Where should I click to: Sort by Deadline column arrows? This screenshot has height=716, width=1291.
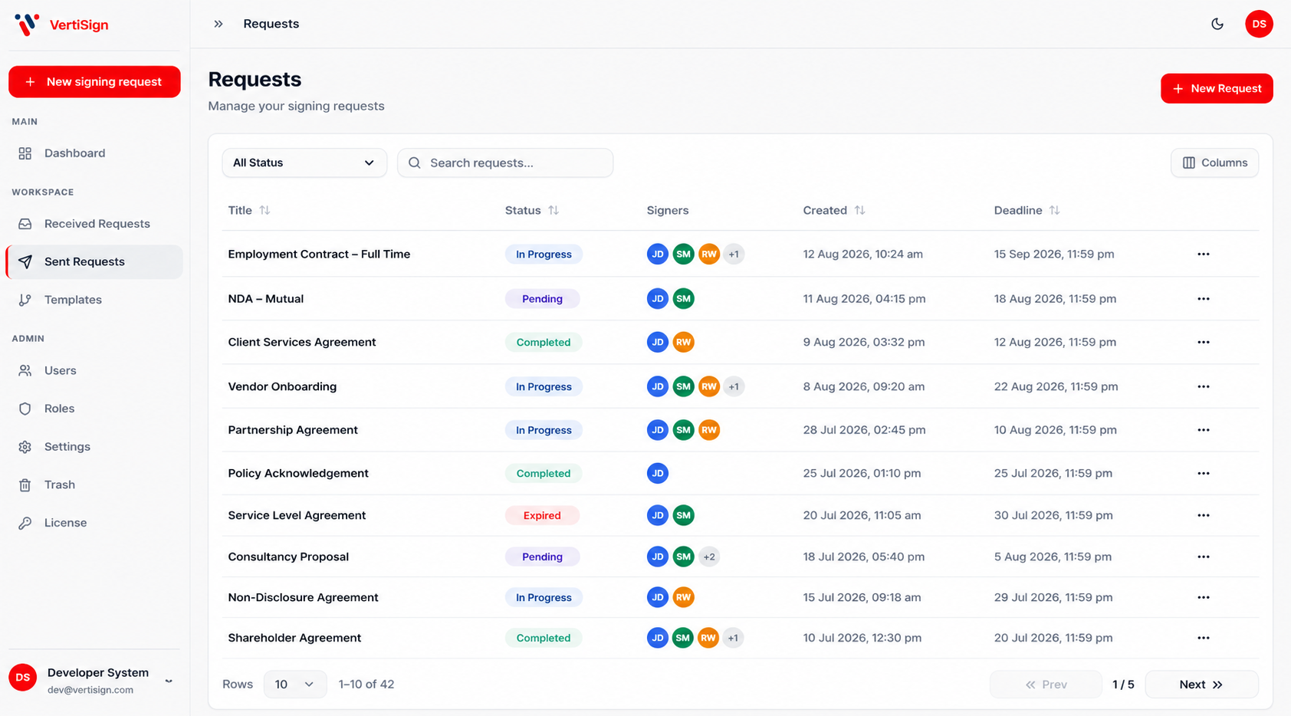pos(1054,210)
